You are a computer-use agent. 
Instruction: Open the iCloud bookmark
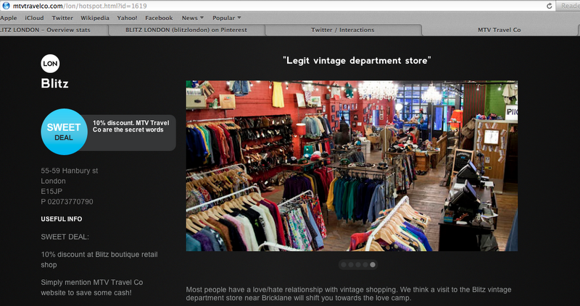click(34, 17)
